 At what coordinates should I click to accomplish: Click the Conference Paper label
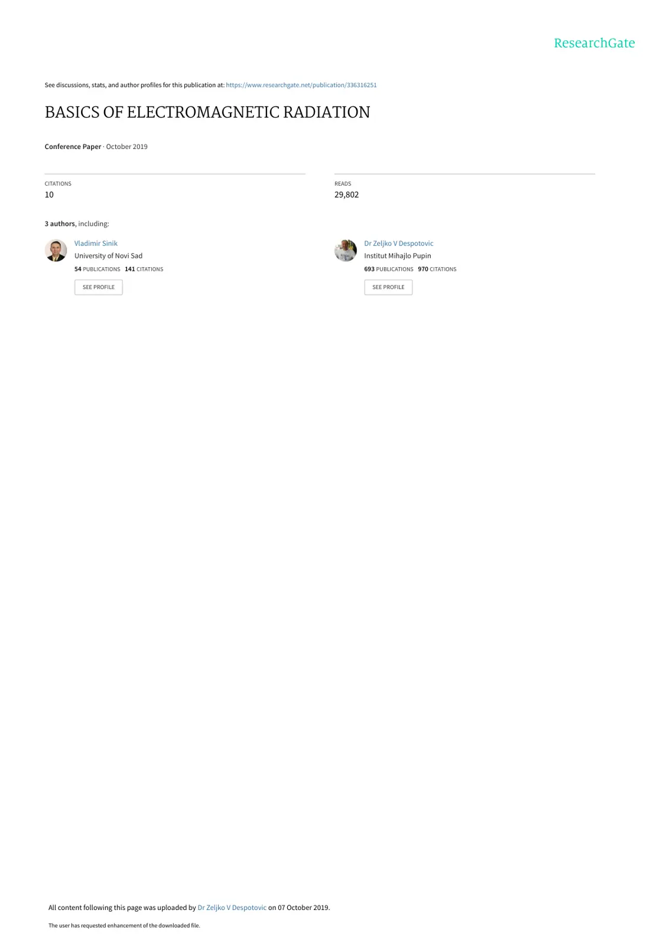[x=73, y=147]
